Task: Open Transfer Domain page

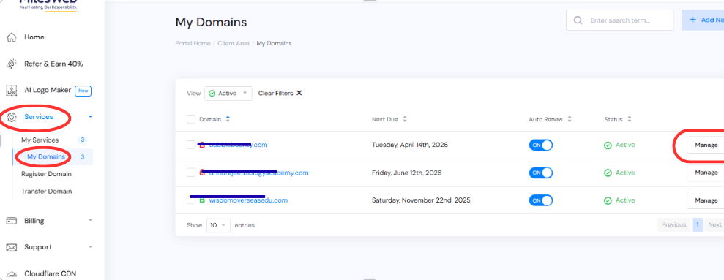Action: click(x=47, y=191)
